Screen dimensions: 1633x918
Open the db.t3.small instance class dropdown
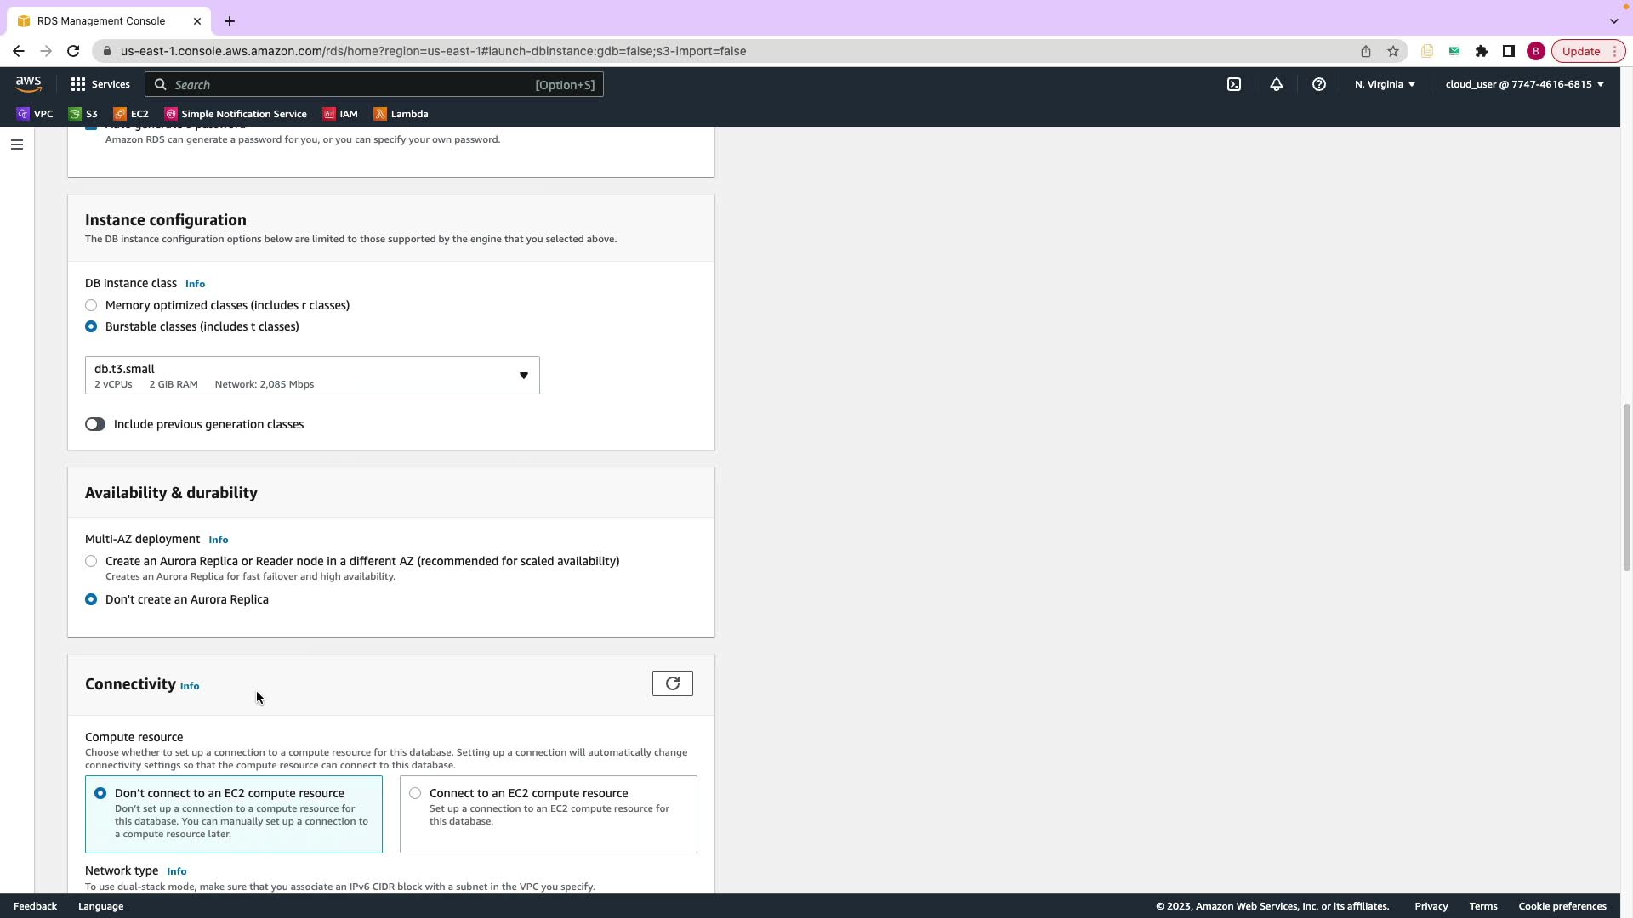coord(312,376)
